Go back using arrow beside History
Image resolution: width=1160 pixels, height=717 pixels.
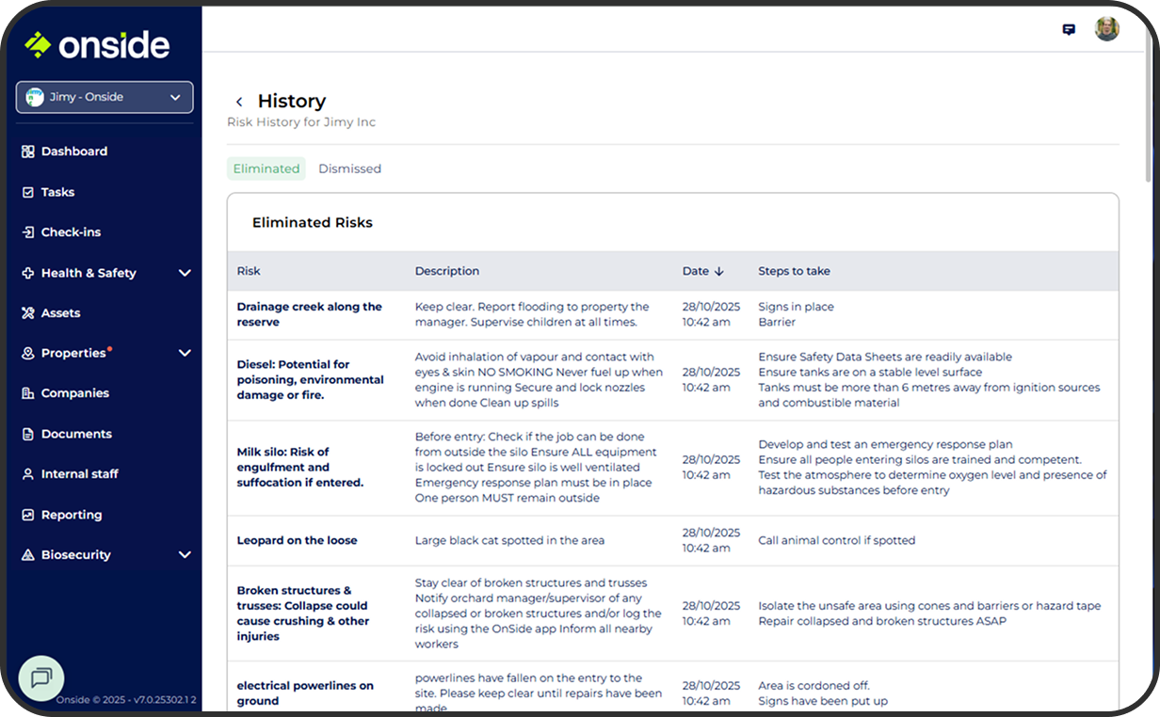click(x=239, y=102)
